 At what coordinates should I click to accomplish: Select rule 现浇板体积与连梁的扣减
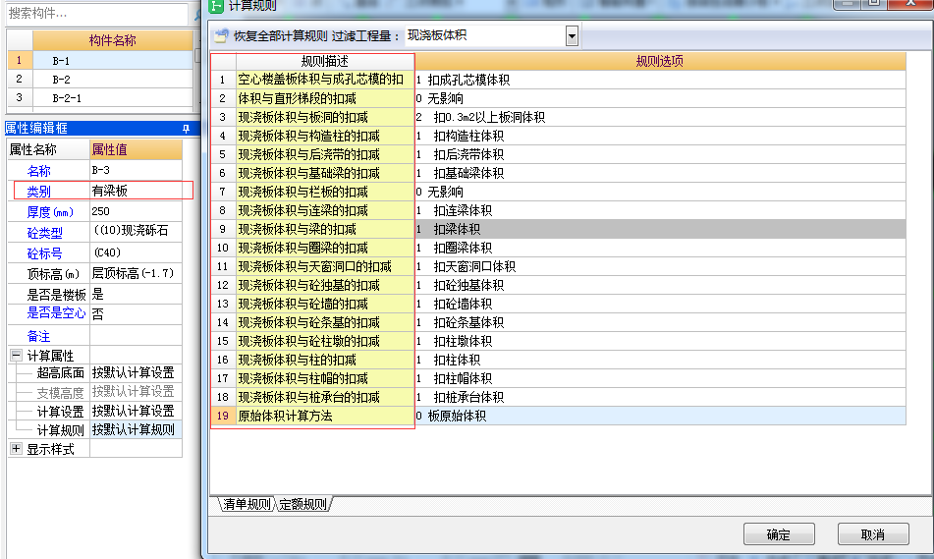pyautogui.click(x=325, y=210)
